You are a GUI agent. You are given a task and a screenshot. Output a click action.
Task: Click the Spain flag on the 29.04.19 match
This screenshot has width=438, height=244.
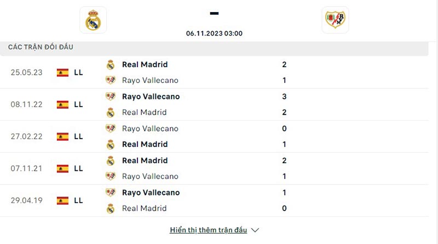(x=62, y=200)
